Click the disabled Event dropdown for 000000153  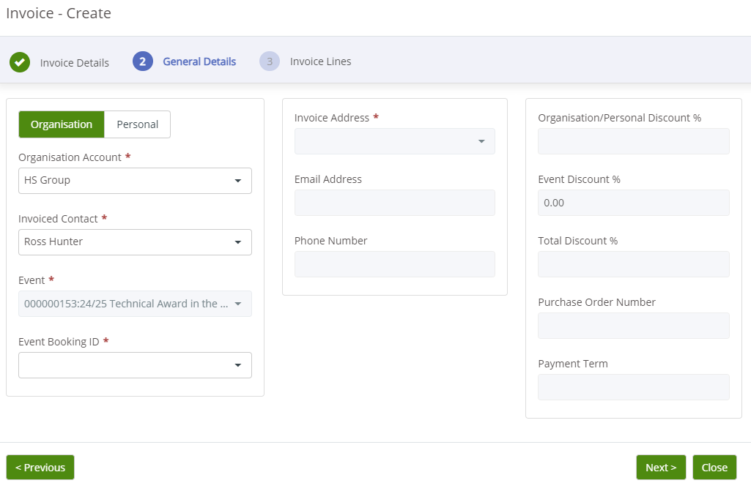pyautogui.click(x=135, y=304)
